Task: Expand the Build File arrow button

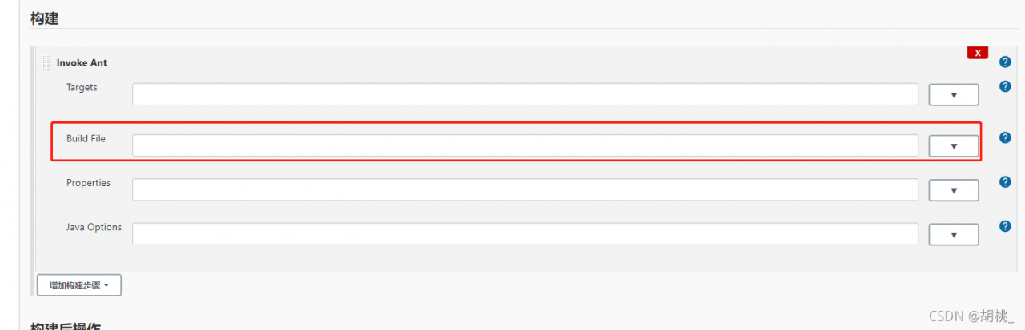Action: tap(953, 146)
